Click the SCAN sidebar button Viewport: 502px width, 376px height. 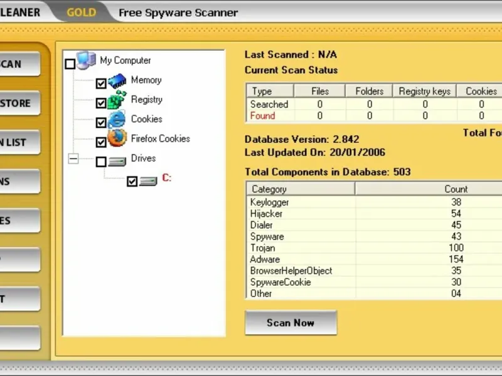point(20,64)
